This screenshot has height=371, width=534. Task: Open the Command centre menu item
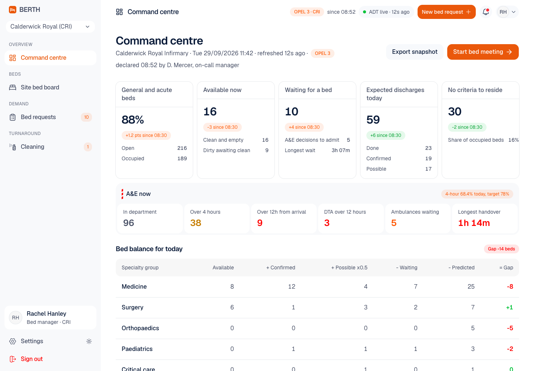click(x=50, y=58)
